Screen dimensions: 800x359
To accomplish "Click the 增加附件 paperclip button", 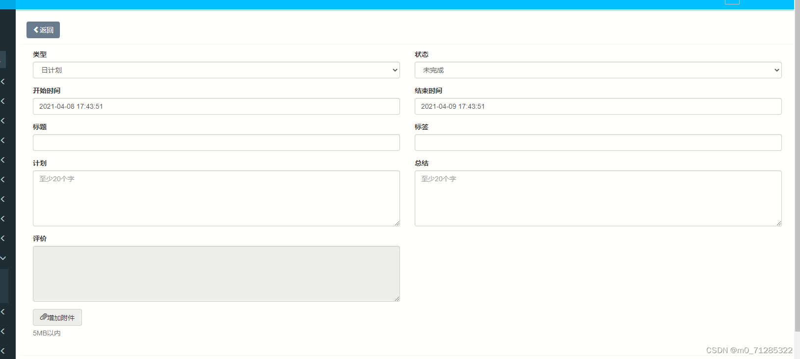I will tap(57, 317).
